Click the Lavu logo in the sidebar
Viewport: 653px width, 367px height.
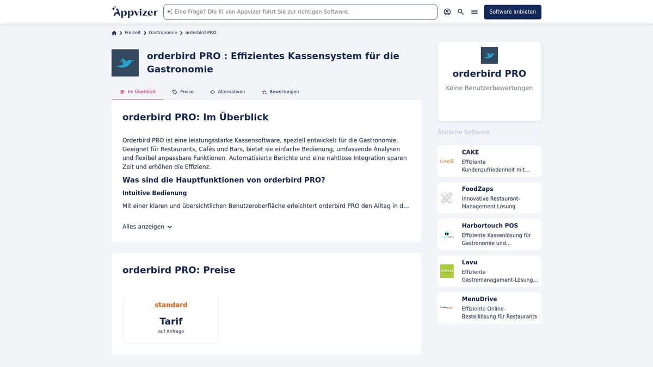pos(446,271)
